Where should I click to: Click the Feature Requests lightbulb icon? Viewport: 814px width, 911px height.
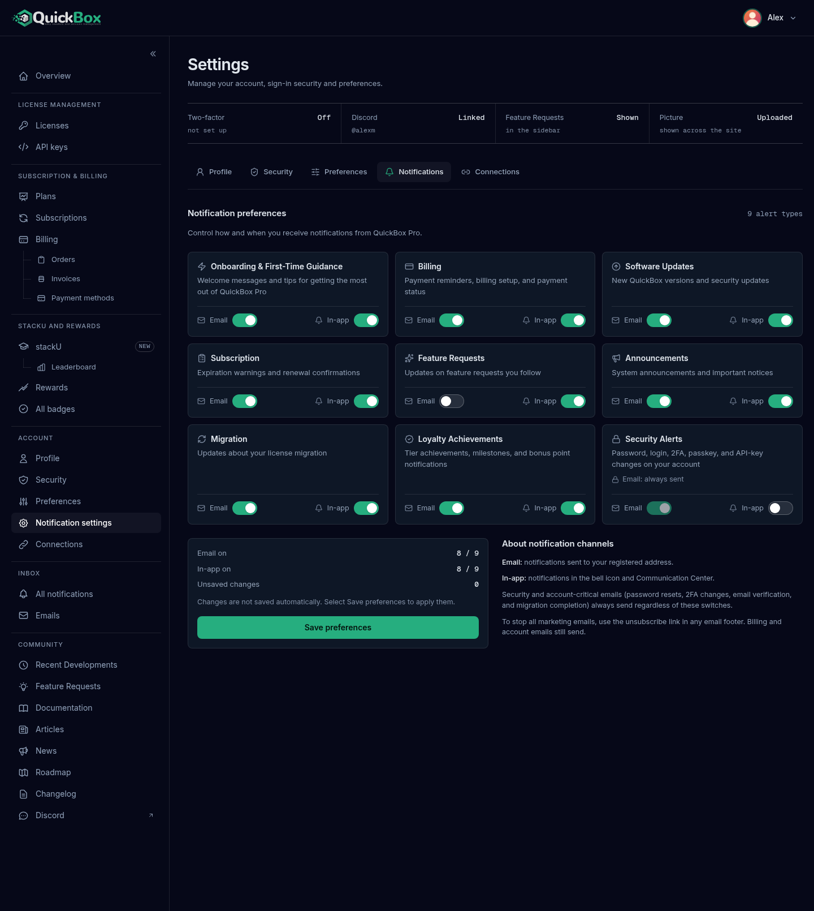point(24,686)
